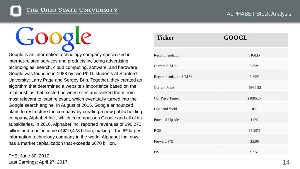The height and width of the screenshot is (169, 300).
Task: Select the Ticker header cell
Action: coord(187,40)
